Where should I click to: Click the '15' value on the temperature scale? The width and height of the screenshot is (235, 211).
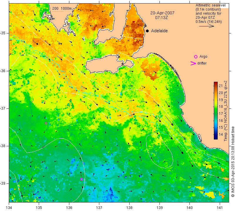pos(221,127)
